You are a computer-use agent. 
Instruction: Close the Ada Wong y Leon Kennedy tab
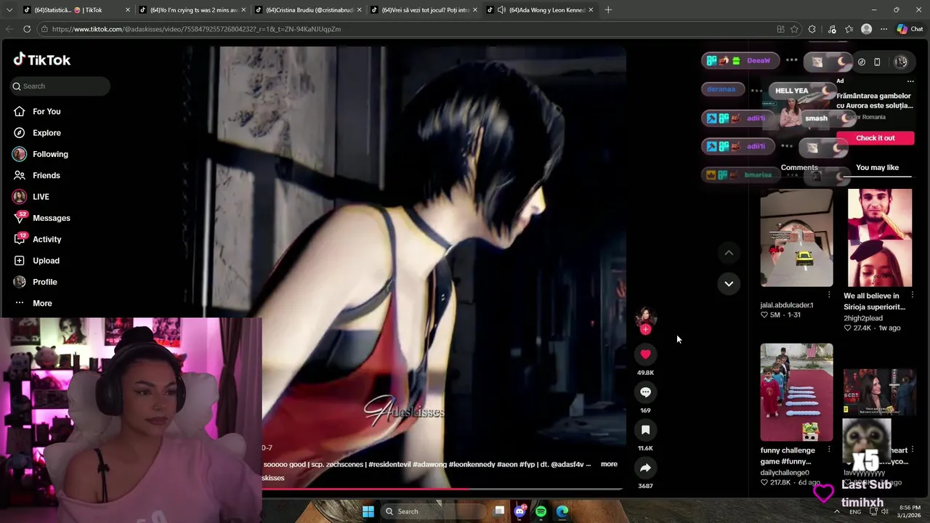[x=591, y=10]
